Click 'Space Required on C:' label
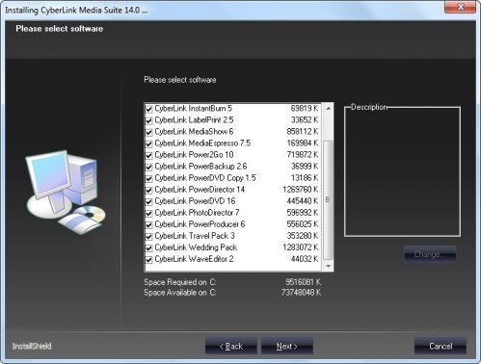 click(180, 282)
